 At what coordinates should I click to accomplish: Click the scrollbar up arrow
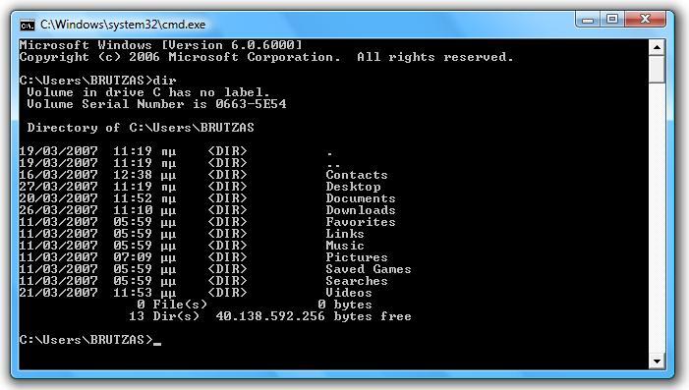[657, 47]
